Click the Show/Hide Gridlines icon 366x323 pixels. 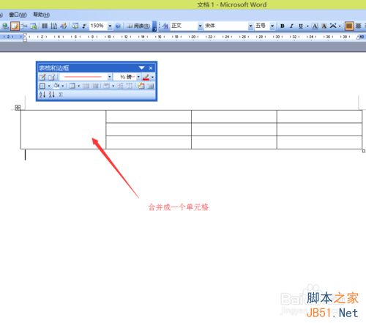click(x=150, y=86)
